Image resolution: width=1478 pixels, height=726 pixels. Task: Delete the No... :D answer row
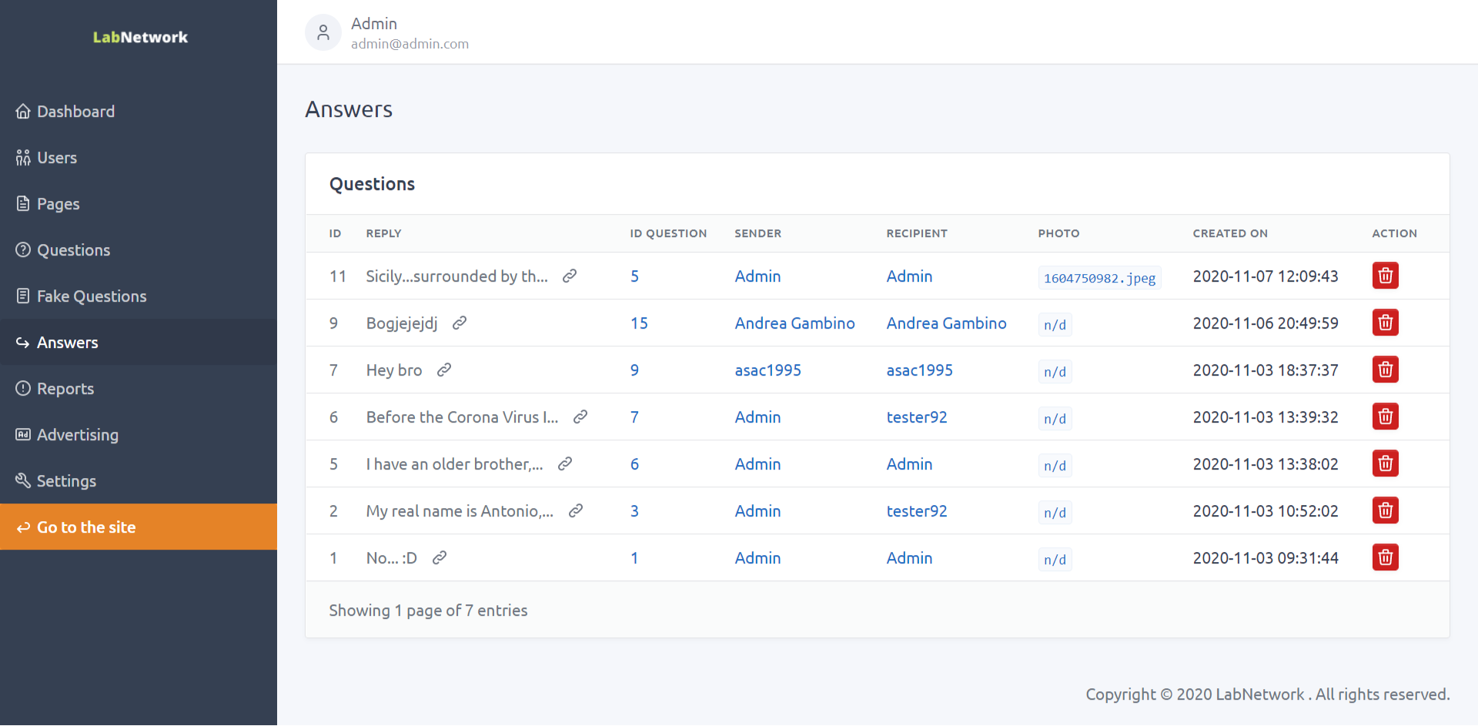pyautogui.click(x=1385, y=557)
